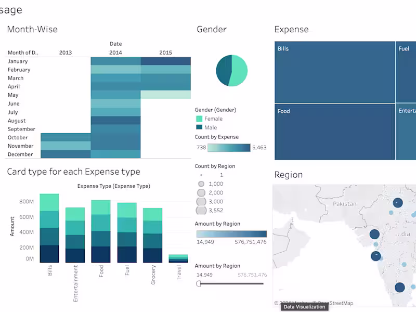Screen dimensions: 416x312
Task: Click the October 2013 heatmap cell
Action: (66, 137)
